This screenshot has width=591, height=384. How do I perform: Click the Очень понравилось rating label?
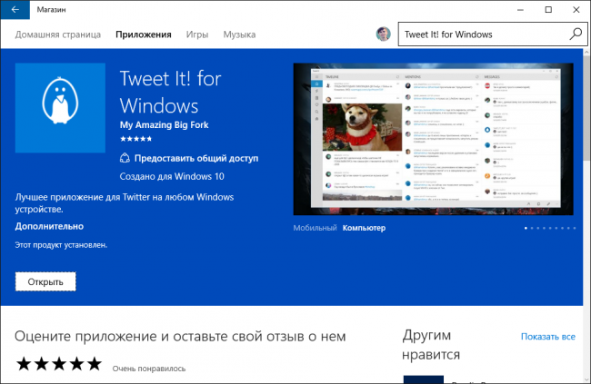[x=149, y=369]
